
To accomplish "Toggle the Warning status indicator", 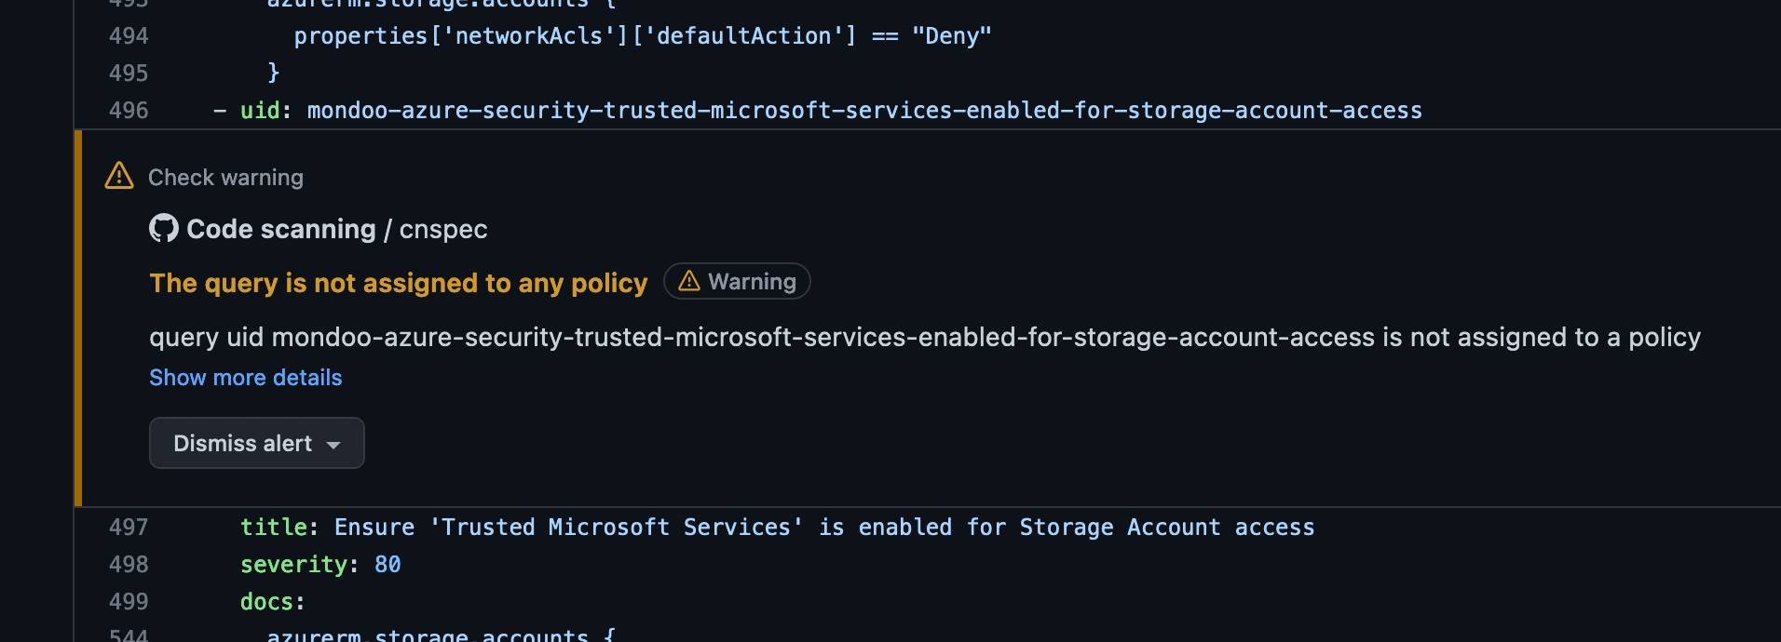I will 737,281.
